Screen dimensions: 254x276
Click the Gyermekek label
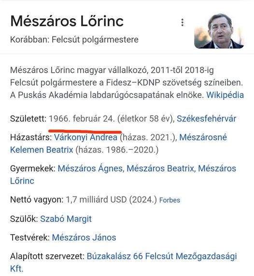pos(33,169)
